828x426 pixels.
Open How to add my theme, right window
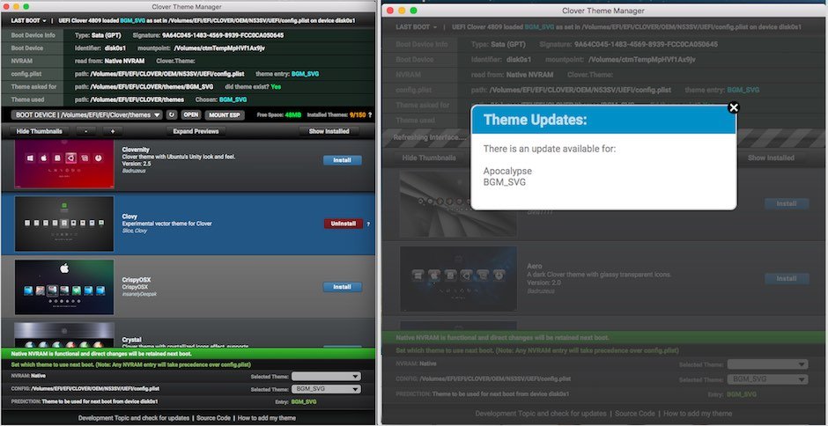[x=698, y=414]
